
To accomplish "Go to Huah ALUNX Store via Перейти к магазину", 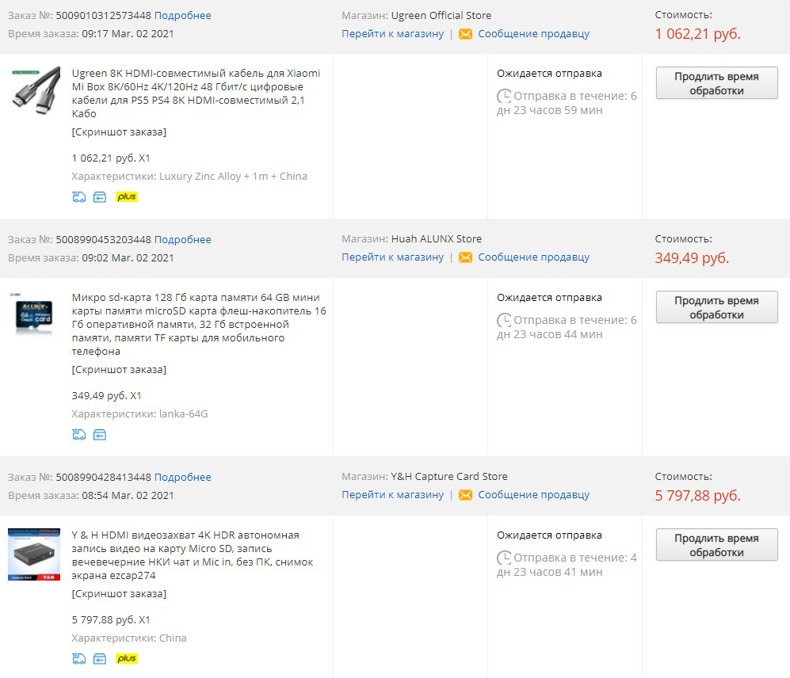I will coord(392,257).
